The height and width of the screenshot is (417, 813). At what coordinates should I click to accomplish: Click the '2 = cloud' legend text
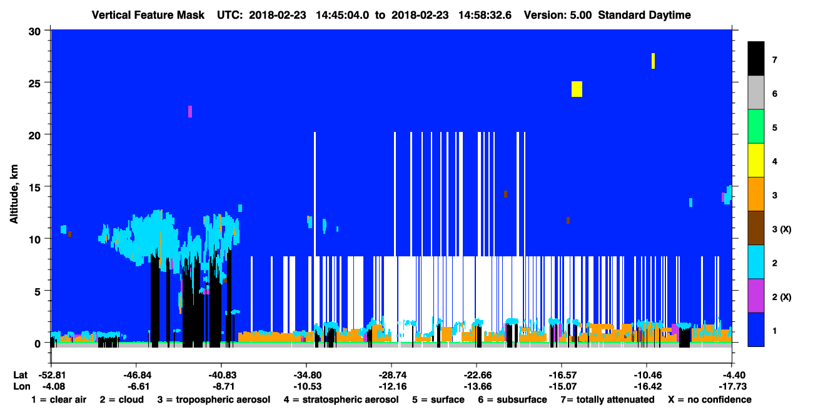121,399
